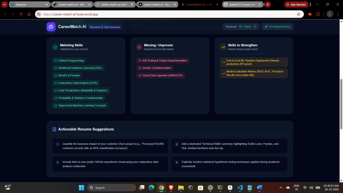Select Supervised Machine Learning Concepts tag
The width and height of the screenshot is (343, 193).
pyautogui.click(x=80, y=105)
